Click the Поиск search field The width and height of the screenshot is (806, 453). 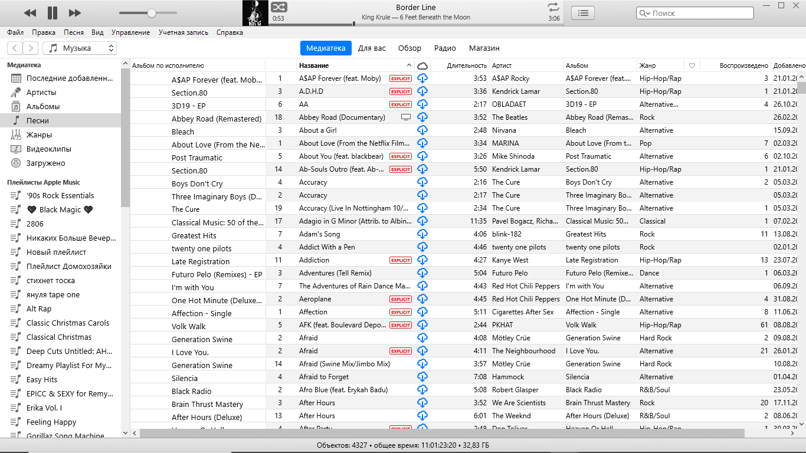[x=694, y=13]
